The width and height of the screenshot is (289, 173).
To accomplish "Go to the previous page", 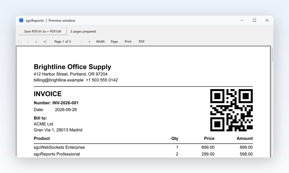I will click(x=28, y=42).
